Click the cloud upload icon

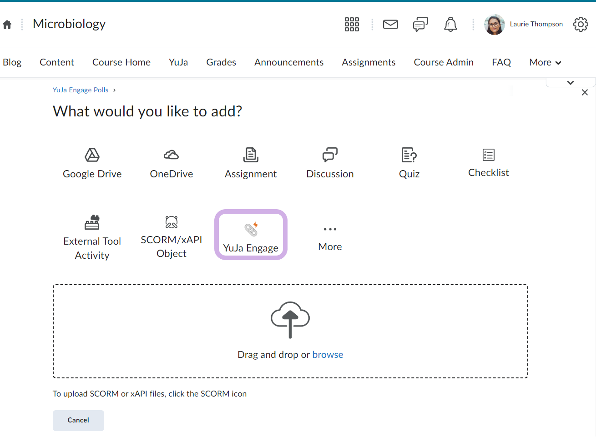tap(290, 320)
